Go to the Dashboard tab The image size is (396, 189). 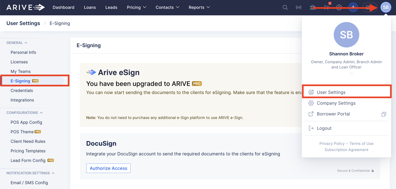pyautogui.click(x=64, y=7)
